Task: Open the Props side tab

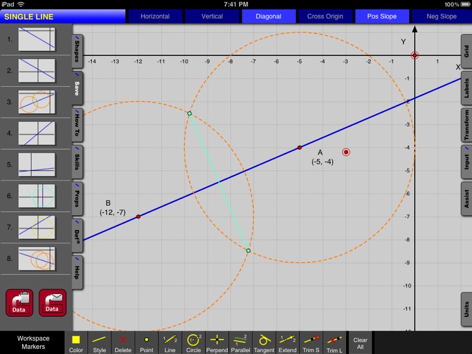Action: click(x=77, y=199)
